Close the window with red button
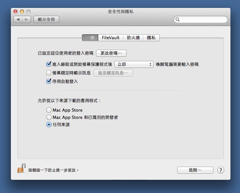This screenshot has height=193, width=240. coord(15,12)
